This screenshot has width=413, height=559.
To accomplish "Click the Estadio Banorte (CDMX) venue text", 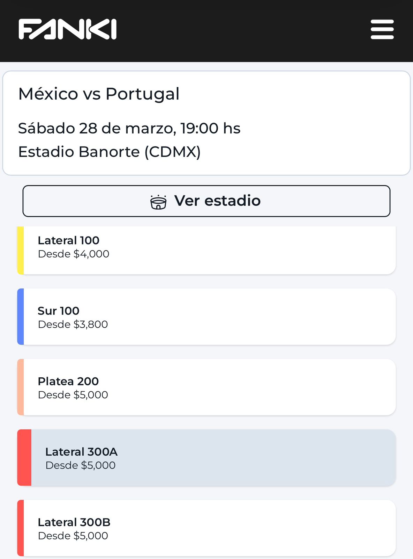I will (109, 152).
